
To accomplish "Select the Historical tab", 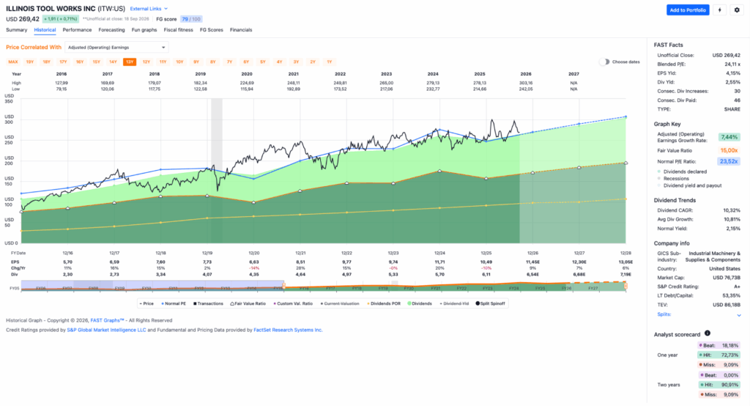I will pyautogui.click(x=45, y=30).
